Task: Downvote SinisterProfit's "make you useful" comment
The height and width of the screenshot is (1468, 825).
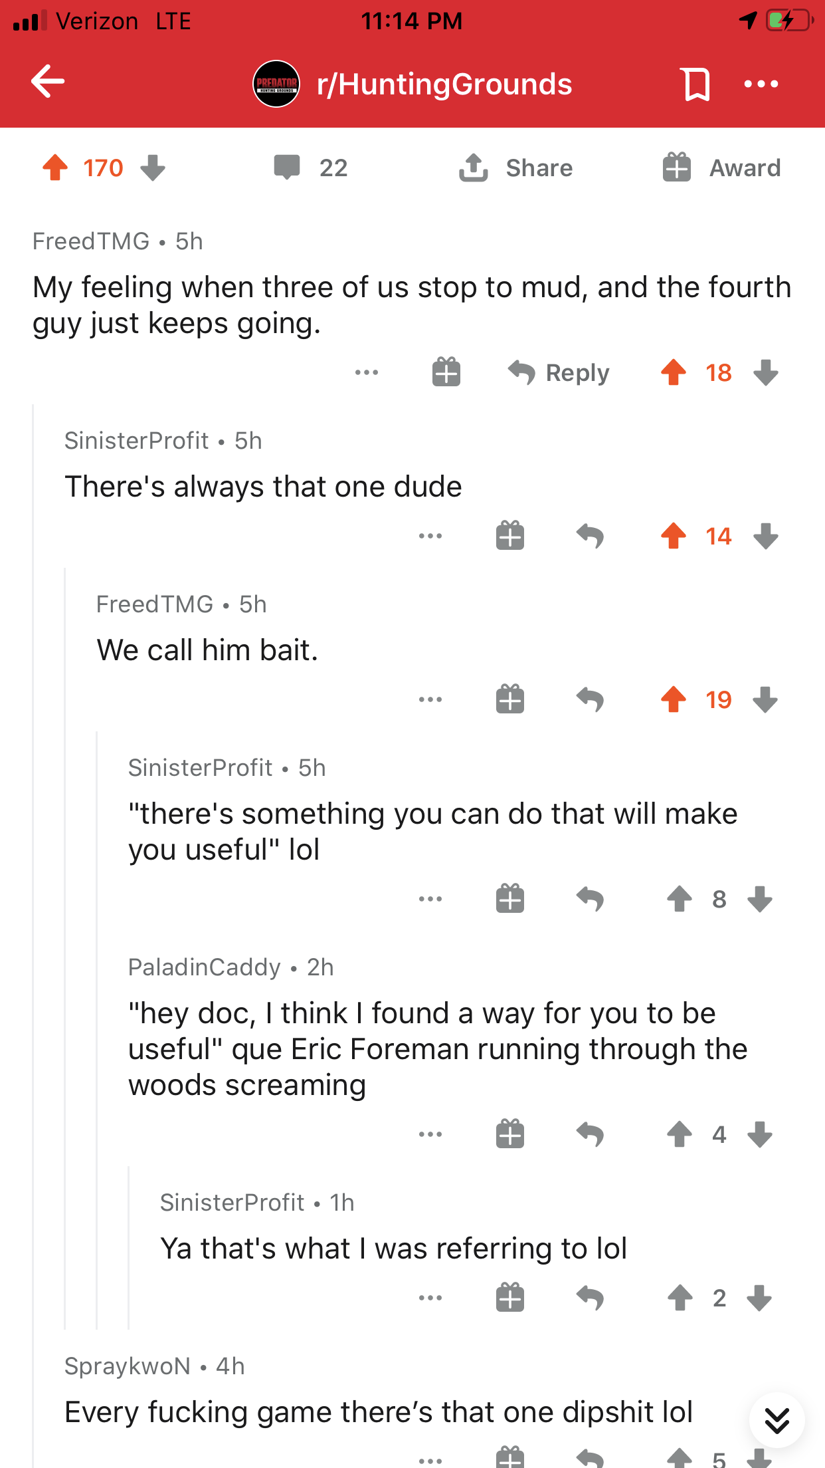Action: tap(760, 899)
